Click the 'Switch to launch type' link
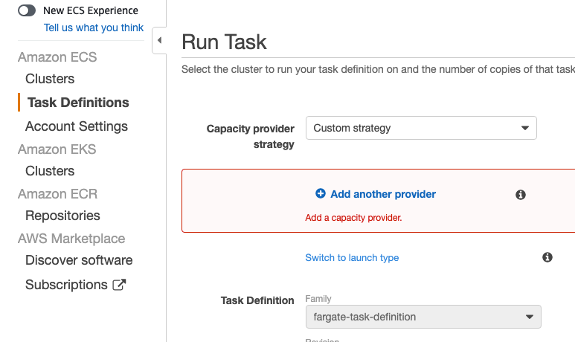575x342 pixels. click(x=352, y=258)
